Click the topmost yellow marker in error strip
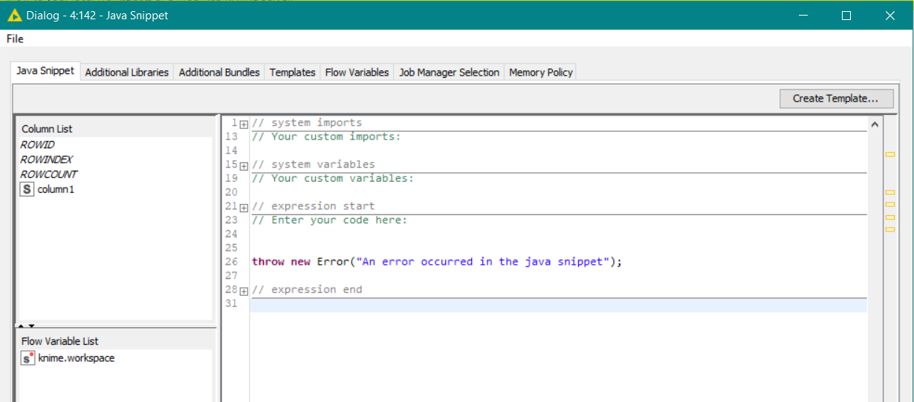914x402 pixels. [889, 155]
